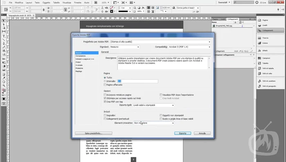
Task: Select the Pencil tool
Action: pos(4,47)
